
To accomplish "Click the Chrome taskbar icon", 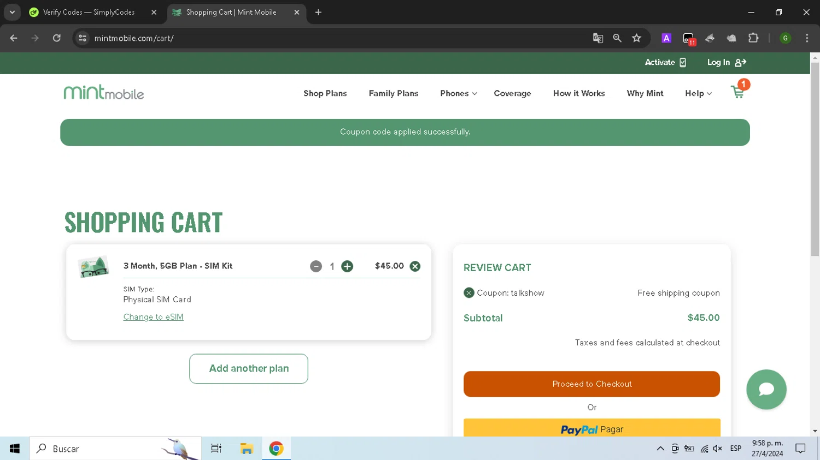I will [276, 449].
